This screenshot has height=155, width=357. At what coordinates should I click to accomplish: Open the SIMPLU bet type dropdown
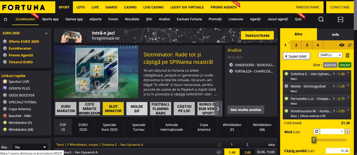pos(330,55)
